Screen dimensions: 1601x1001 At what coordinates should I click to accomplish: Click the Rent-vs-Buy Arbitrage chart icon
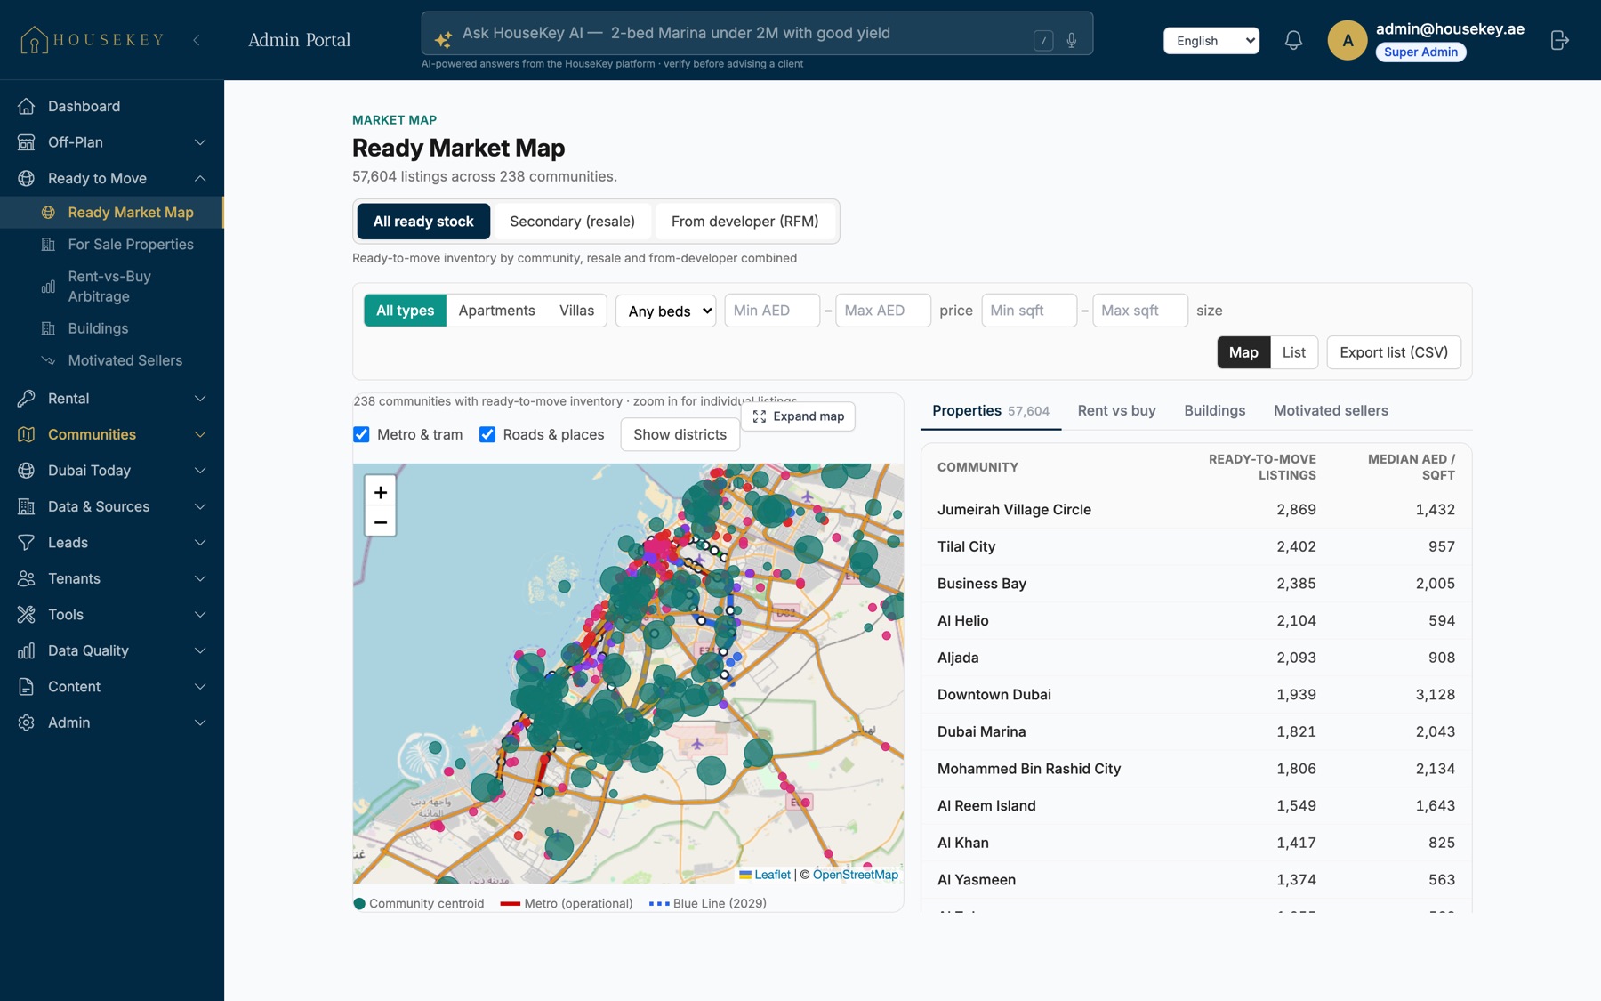pyautogui.click(x=48, y=287)
